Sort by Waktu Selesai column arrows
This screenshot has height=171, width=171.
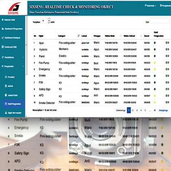point(141,36)
